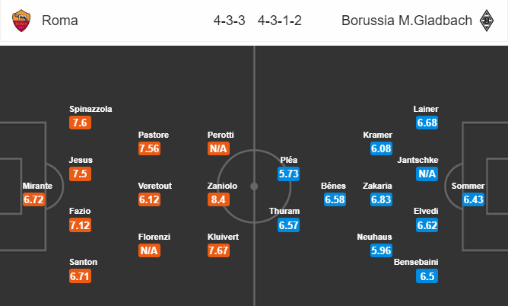The height and width of the screenshot is (306, 508).
Task: Click Pléa's 5.73 rating badge
Action: (x=288, y=174)
